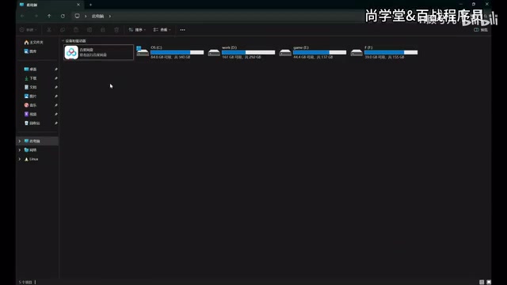This screenshot has width=507, height=285.
Task: Open the 查看 View dropdown
Action: pos(162,30)
